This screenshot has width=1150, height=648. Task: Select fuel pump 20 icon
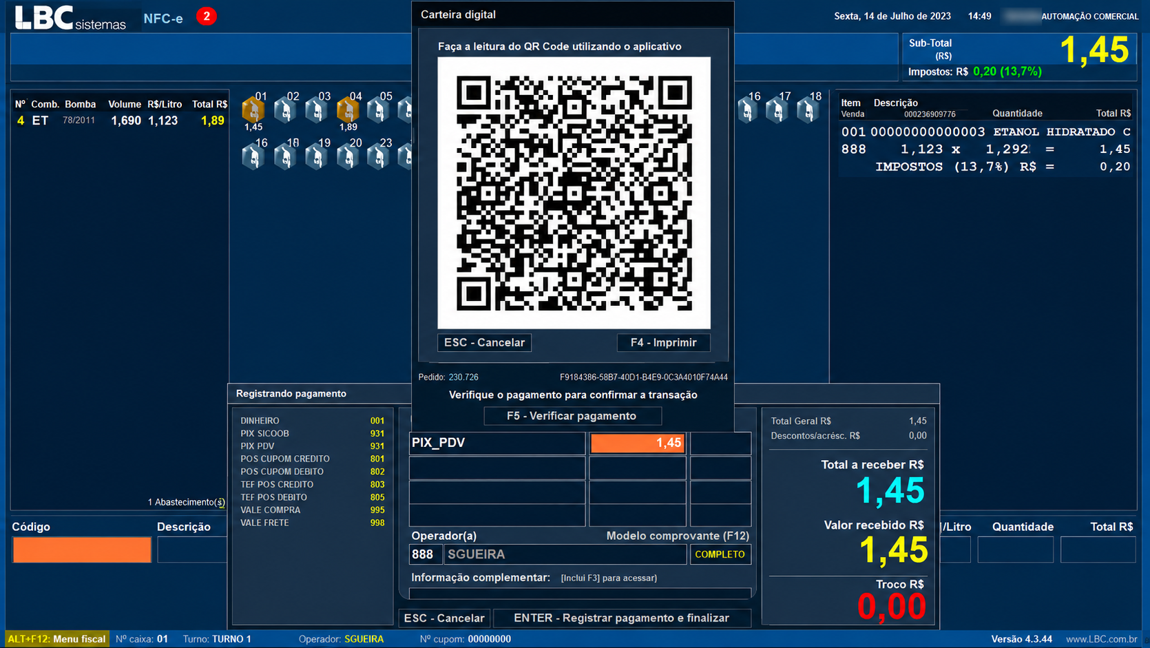[348, 157]
